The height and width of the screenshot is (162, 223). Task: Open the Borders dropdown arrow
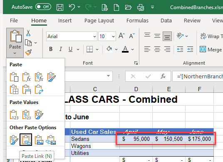(x=97, y=49)
